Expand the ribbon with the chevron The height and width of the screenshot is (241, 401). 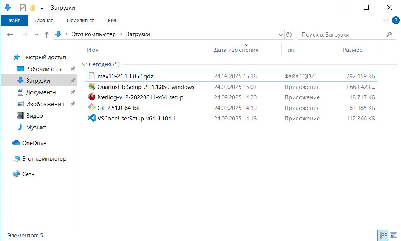pos(386,20)
